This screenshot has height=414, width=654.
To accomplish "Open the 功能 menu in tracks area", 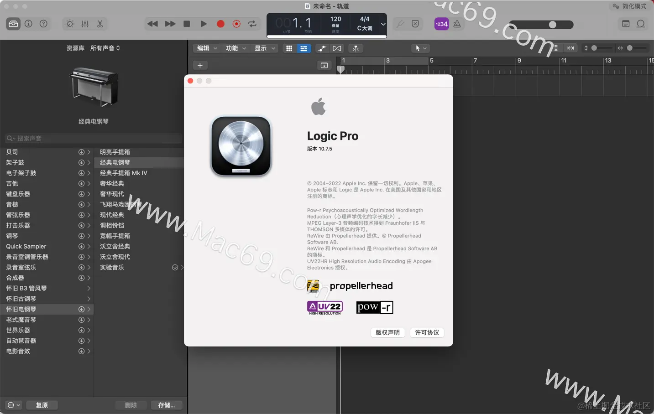I will (236, 48).
